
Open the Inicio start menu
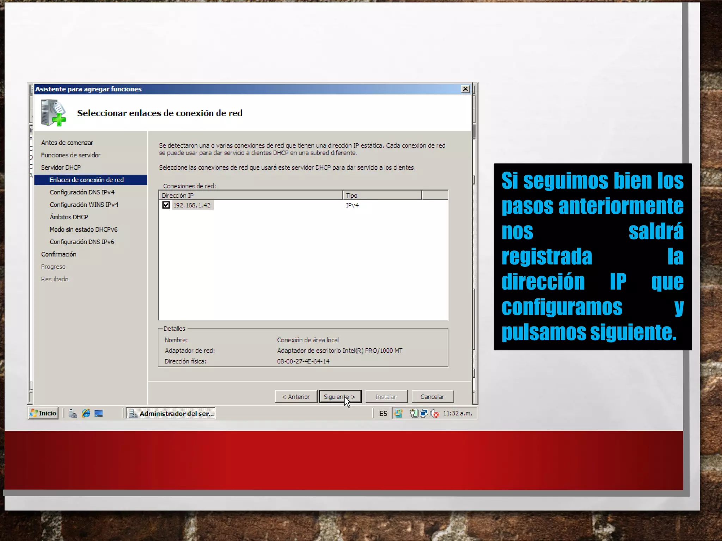tap(43, 413)
